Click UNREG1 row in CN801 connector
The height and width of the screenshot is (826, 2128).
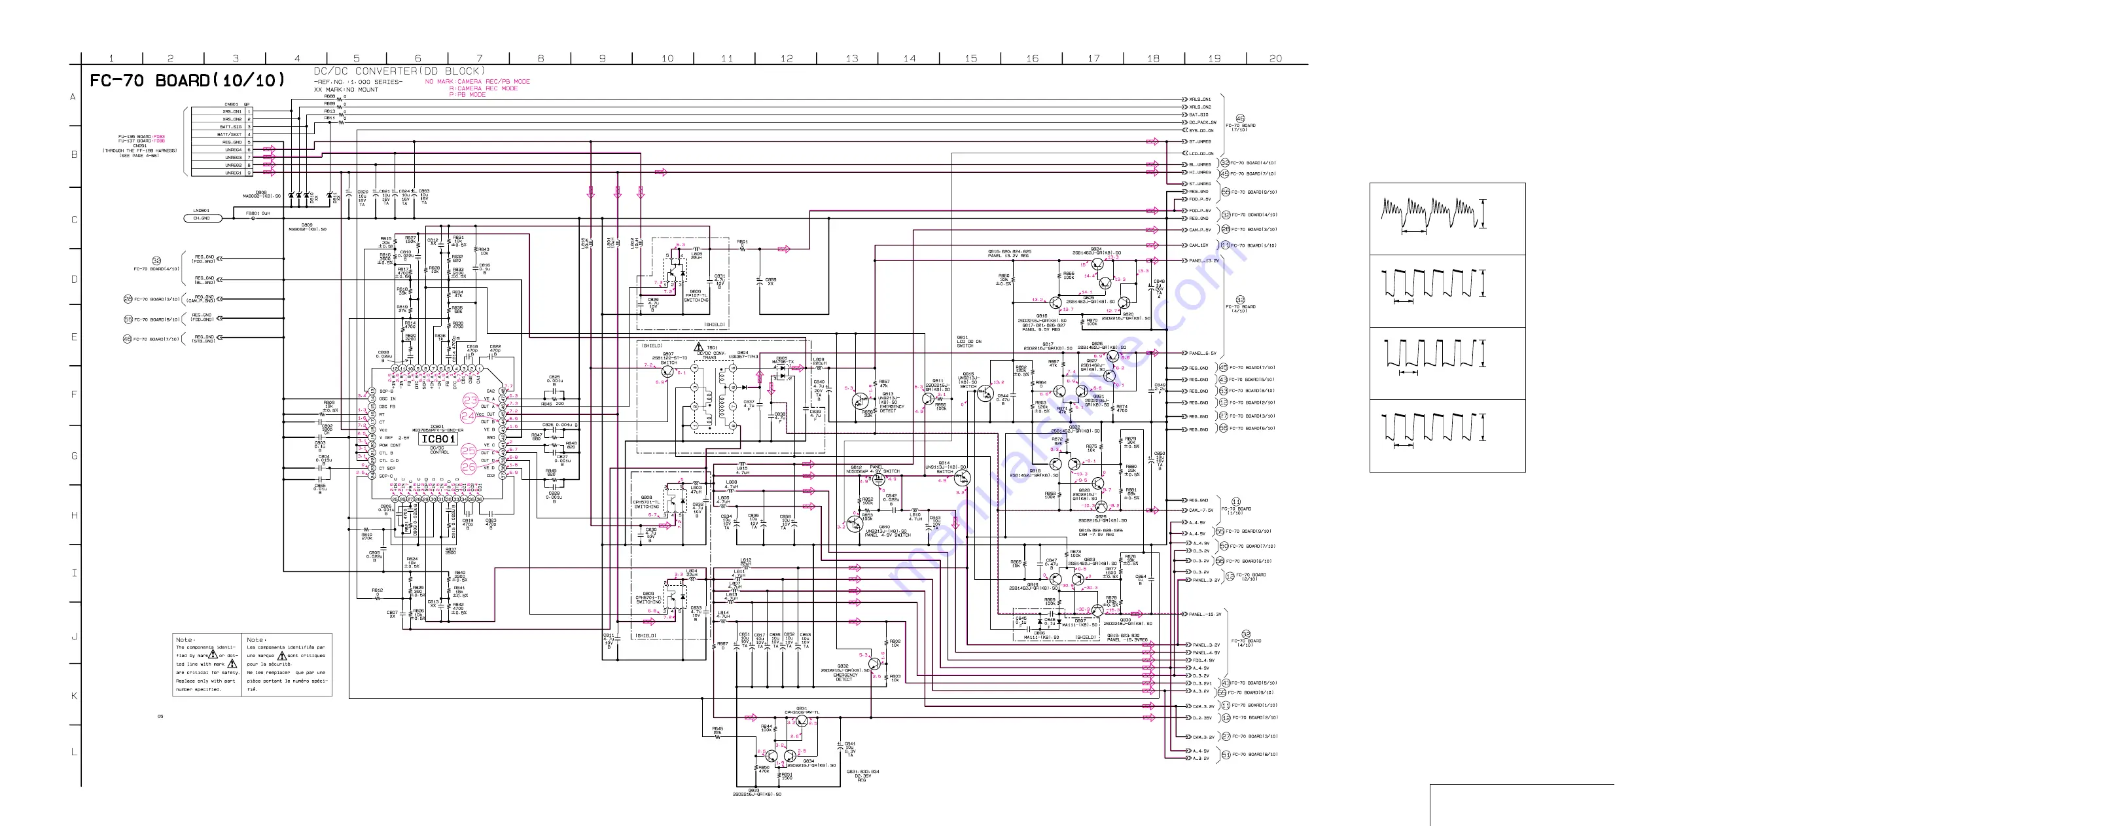[221, 173]
